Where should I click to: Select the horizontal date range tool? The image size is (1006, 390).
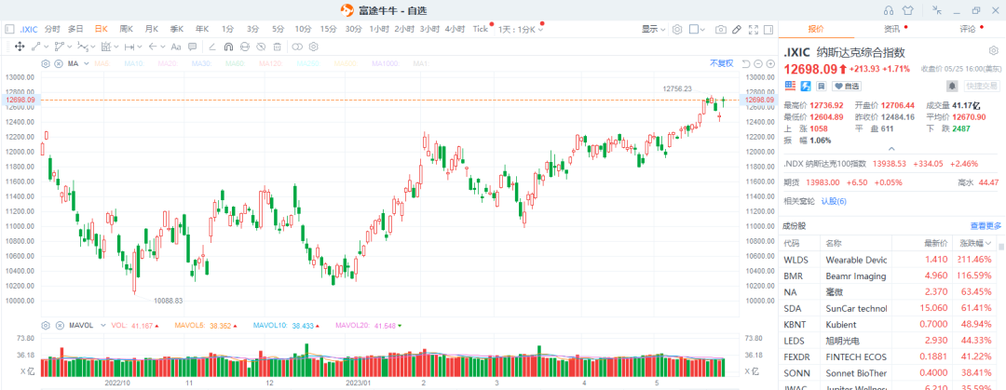point(129,47)
